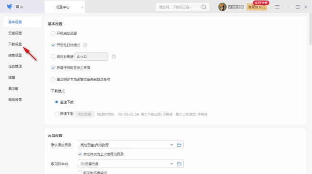Click folder icon for 默认添加目录
Viewport: 312px width, 174px height.
179,145
